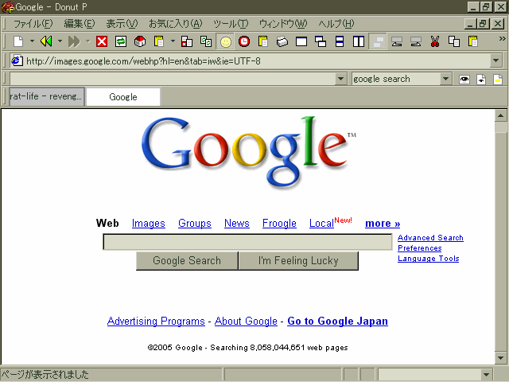This screenshot has height=382, width=509.
Task: Open the ツール(T) menu
Action: (231, 24)
